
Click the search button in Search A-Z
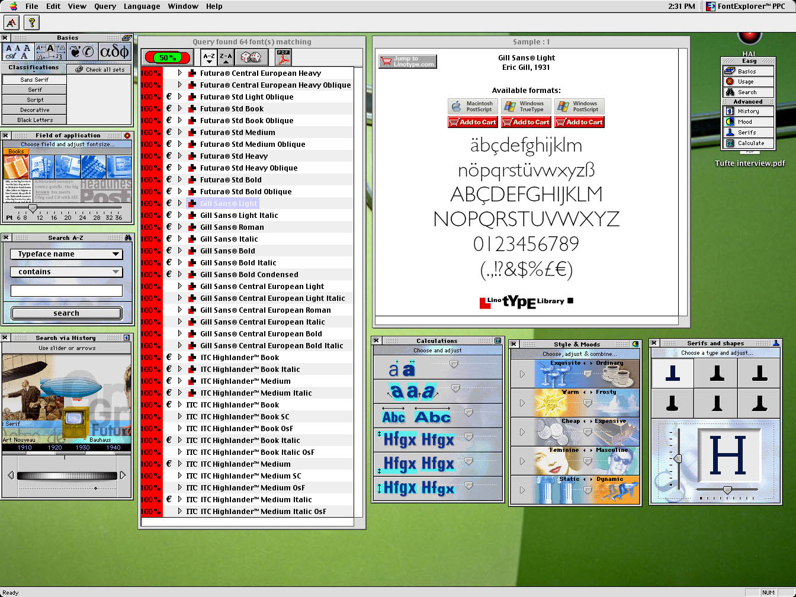click(66, 313)
